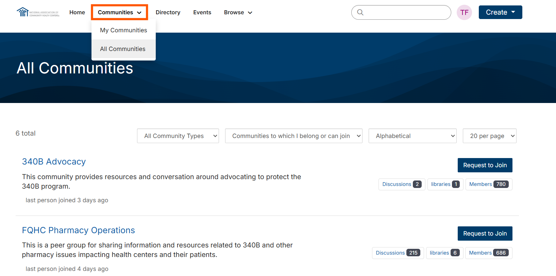The width and height of the screenshot is (556, 276).
Task: Change the 20 per page setting
Action: (x=489, y=136)
